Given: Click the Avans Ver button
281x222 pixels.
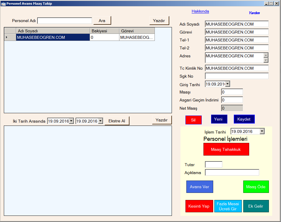Looking at the screenshot, I should tap(200, 187).
